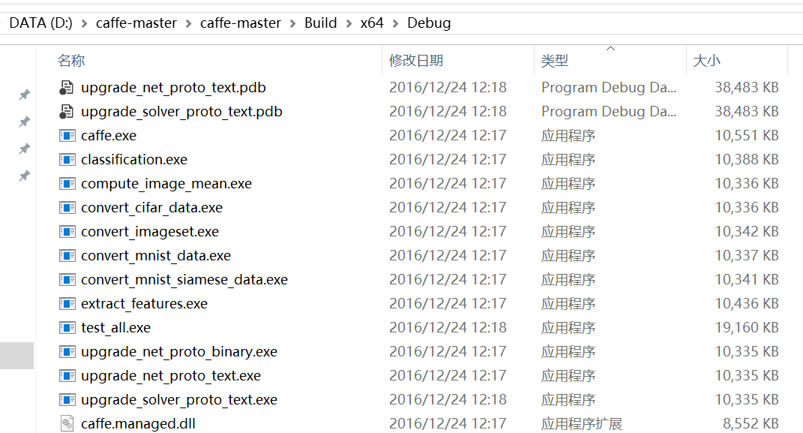Click size value 19,160 KB

(747, 327)
